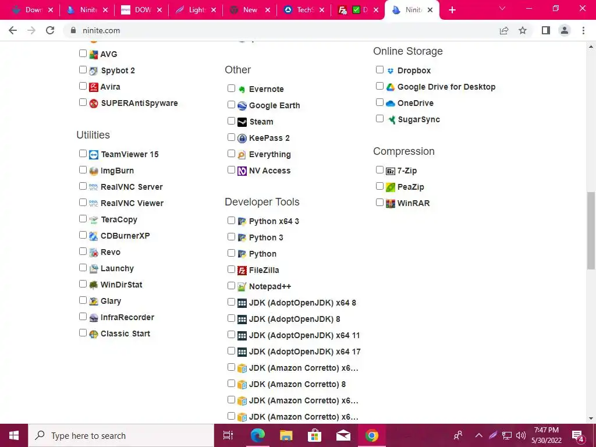Check the Python x64 3 checkbox
This screenshot has width=596, height=447.
click(x=231, y=221)
